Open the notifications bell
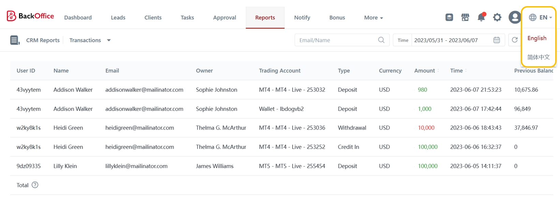 481,17
